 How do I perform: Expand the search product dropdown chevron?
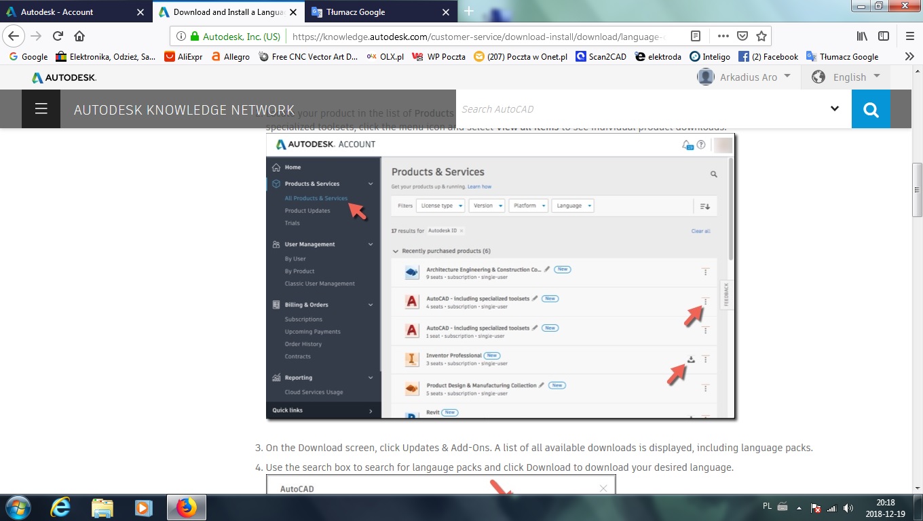pos(835,109)
